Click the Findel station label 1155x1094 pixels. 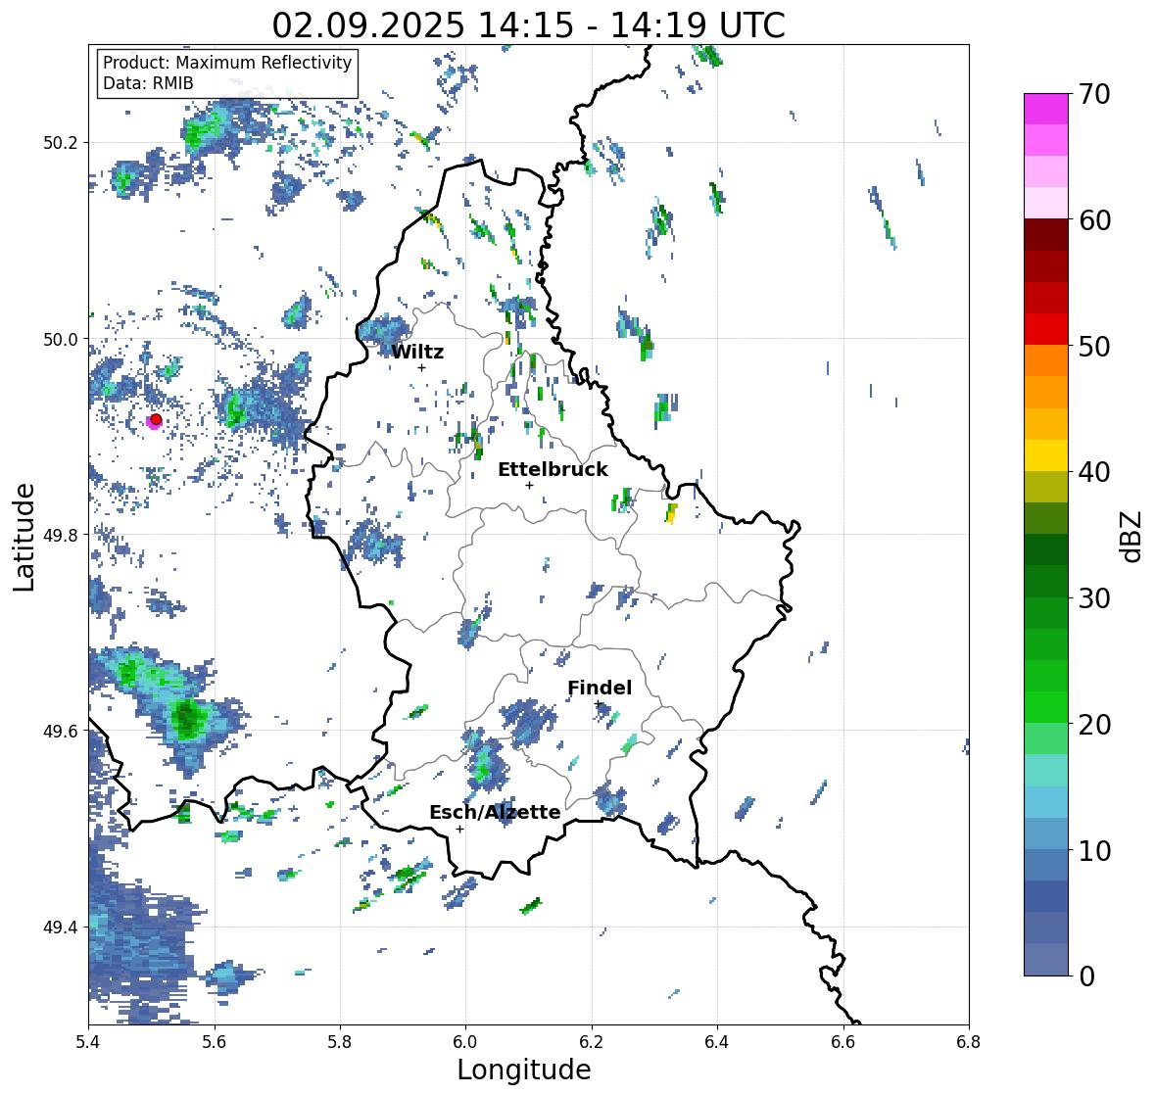600,688
